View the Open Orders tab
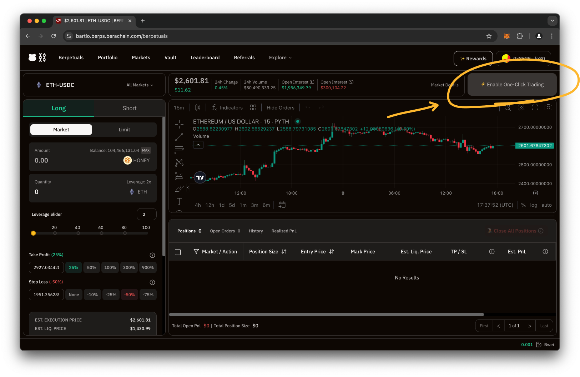 click(225, 231)
